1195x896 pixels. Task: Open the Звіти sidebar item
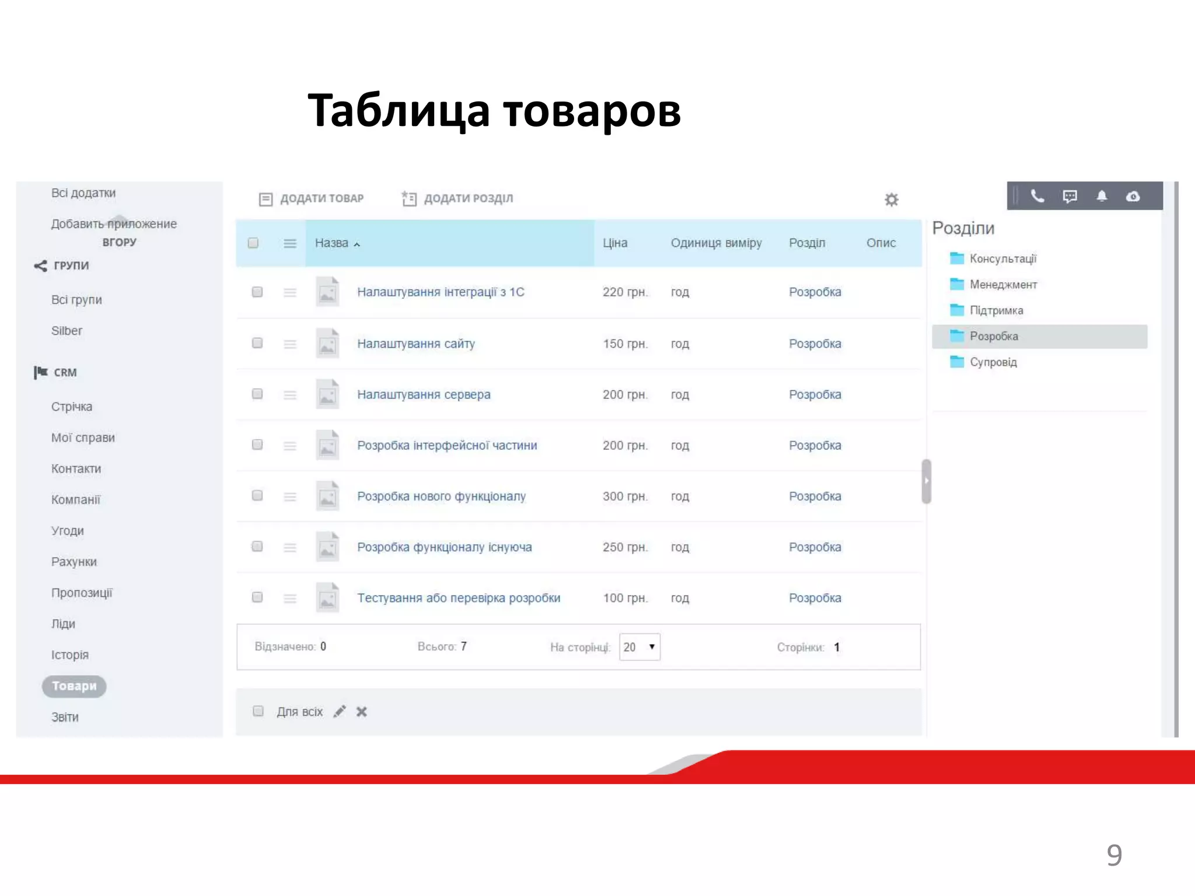click(65, 717)
